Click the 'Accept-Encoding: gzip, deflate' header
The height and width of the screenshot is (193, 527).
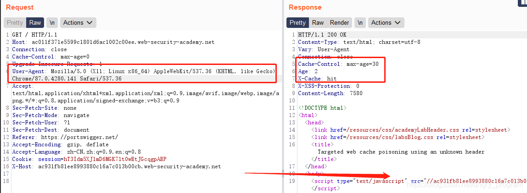[61, 145]
